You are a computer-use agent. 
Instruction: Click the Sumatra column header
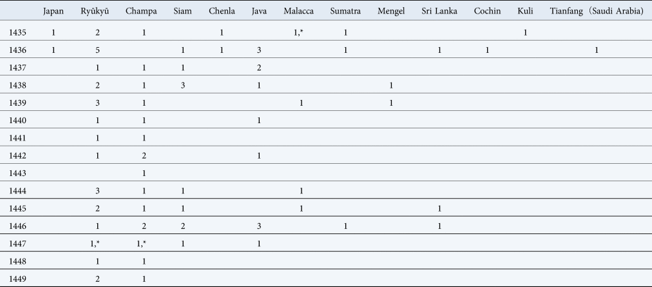tap(346, 12)
